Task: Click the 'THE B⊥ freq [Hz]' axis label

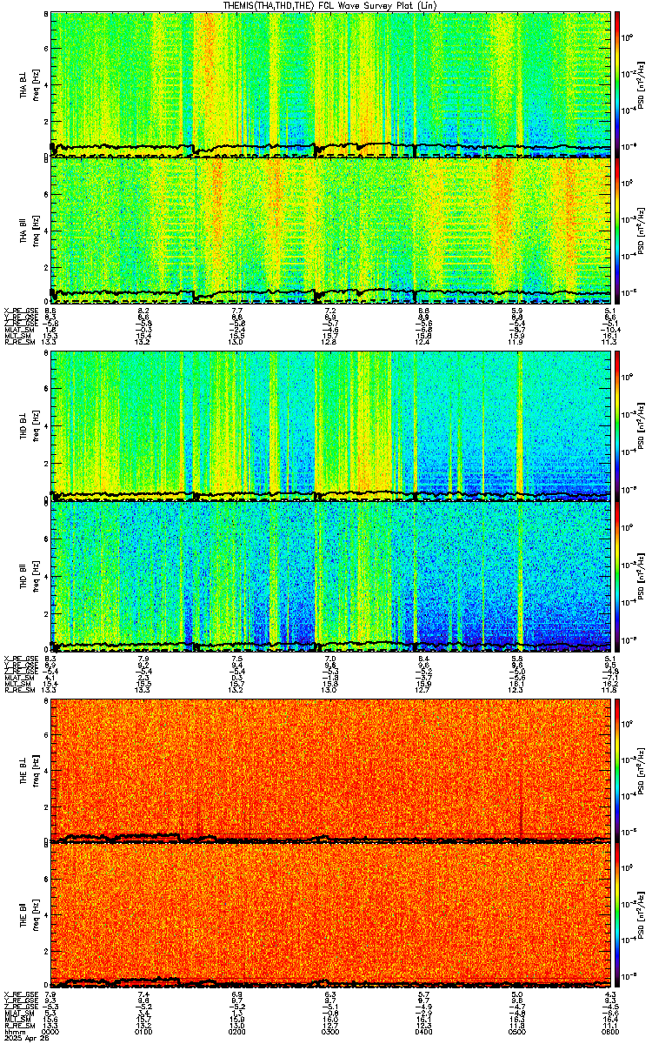Action: point(30,771)
